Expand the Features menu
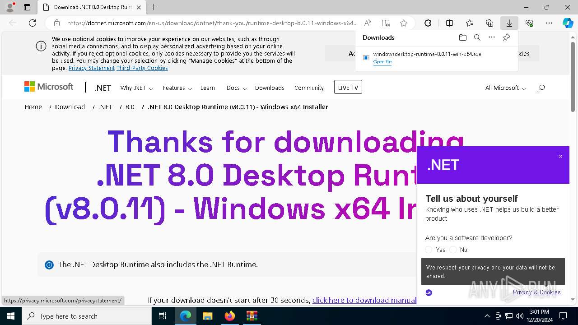This screenshot has height=325, width=578. pos(177,88)
